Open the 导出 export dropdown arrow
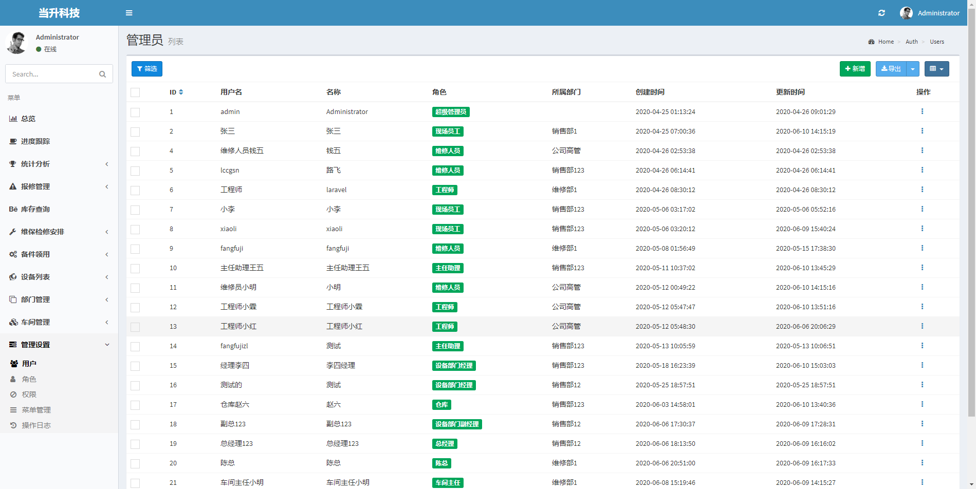Image resolution: width=976 pixels, height=489 pixels. [x=913, y=69]
